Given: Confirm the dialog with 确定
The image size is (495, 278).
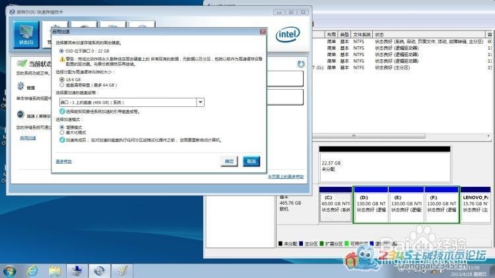Looking at the screenshot, I should 229,161.
